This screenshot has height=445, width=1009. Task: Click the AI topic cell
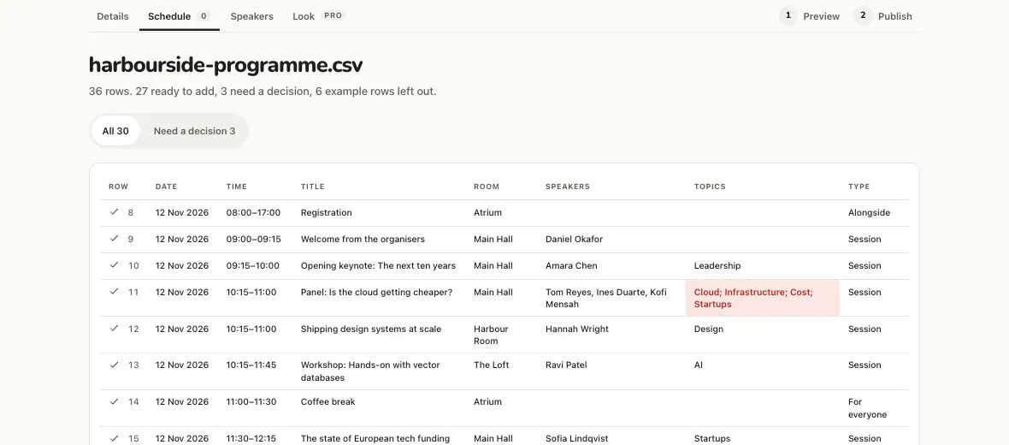coord(699,365)
